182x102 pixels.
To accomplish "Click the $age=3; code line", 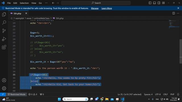I will coord(35,33).
